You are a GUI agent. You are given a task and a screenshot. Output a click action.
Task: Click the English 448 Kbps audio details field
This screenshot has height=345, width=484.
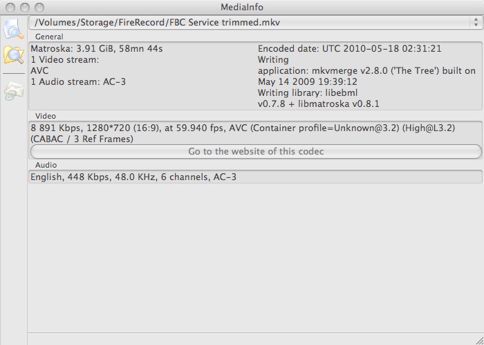tap(255, 177)
